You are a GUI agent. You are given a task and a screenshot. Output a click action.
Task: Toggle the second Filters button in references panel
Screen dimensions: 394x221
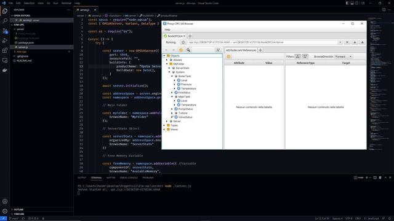[305, 56]
